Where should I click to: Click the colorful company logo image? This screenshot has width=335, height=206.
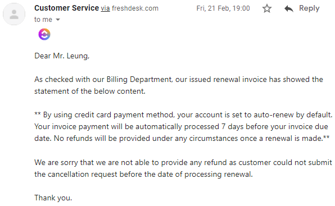click(x=44, y=34)
